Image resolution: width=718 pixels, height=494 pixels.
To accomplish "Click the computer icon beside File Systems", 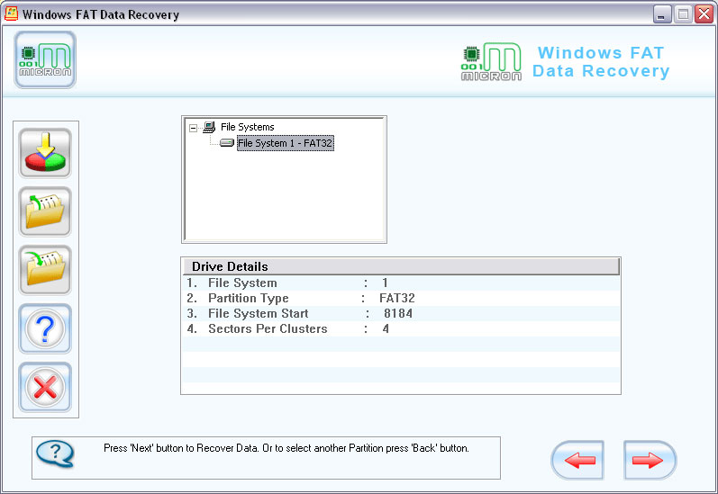I will click(x=209, y=127).
